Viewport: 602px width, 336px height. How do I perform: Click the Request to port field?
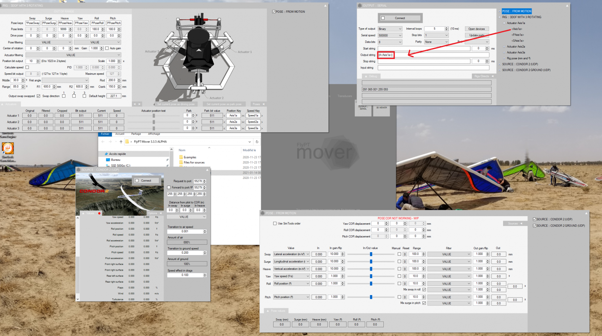(x=200, y=181)
